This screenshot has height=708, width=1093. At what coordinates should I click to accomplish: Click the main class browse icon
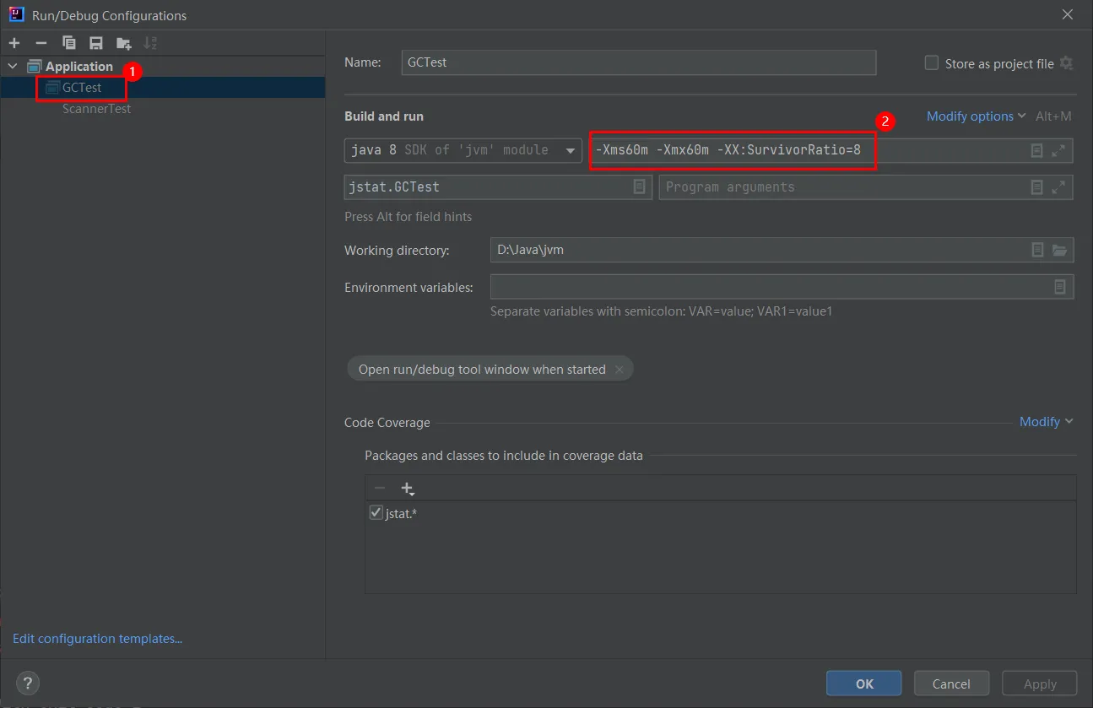click(x=640, y=186)
